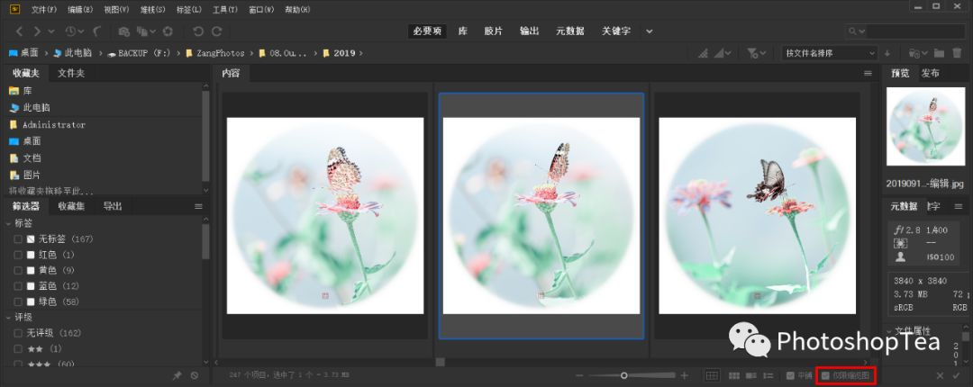Switch to the 收藏集 tab

tap(71, 206)
